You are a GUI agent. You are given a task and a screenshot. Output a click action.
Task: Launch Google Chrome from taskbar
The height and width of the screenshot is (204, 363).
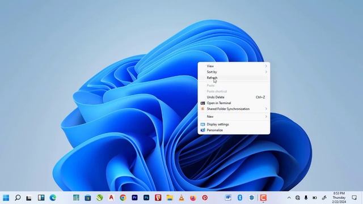click(123, 198)
